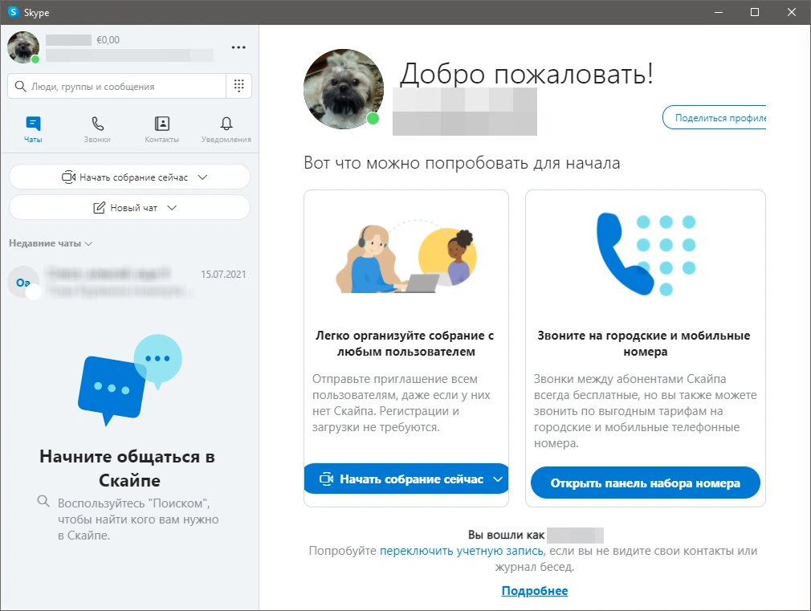Click the search magnifier icon
The width and height of the screenshot is (811, 611).
[x=20, y=87]
